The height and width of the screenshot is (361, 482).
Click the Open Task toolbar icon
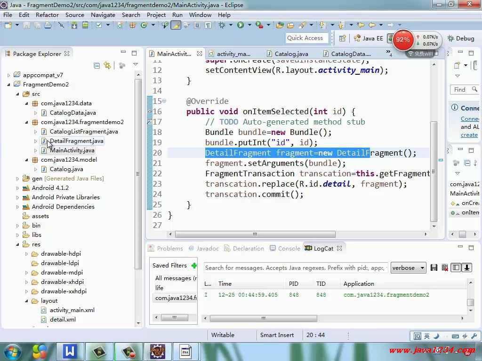[x=290, y=25]
